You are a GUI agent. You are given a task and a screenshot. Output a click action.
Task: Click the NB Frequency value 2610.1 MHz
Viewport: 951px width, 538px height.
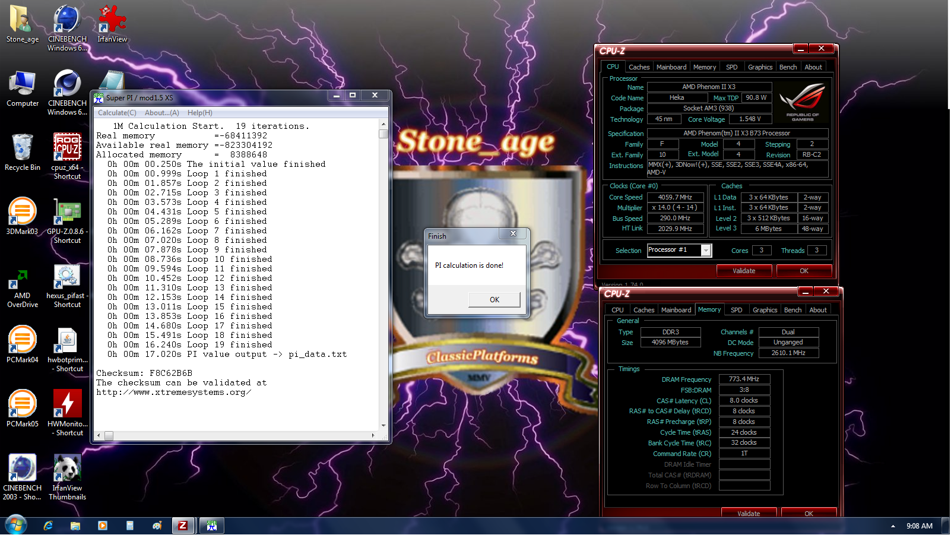(788, 353)
